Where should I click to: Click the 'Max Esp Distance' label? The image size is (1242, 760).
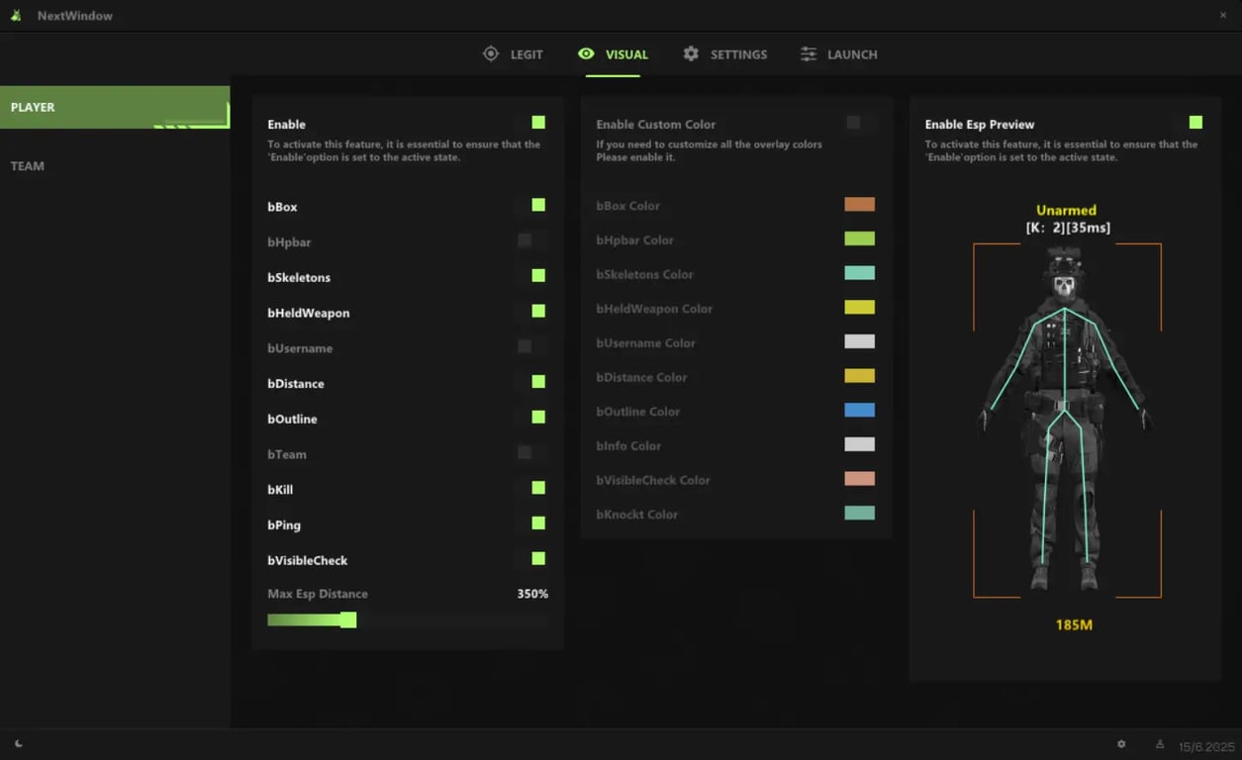[x=318, y=594]
